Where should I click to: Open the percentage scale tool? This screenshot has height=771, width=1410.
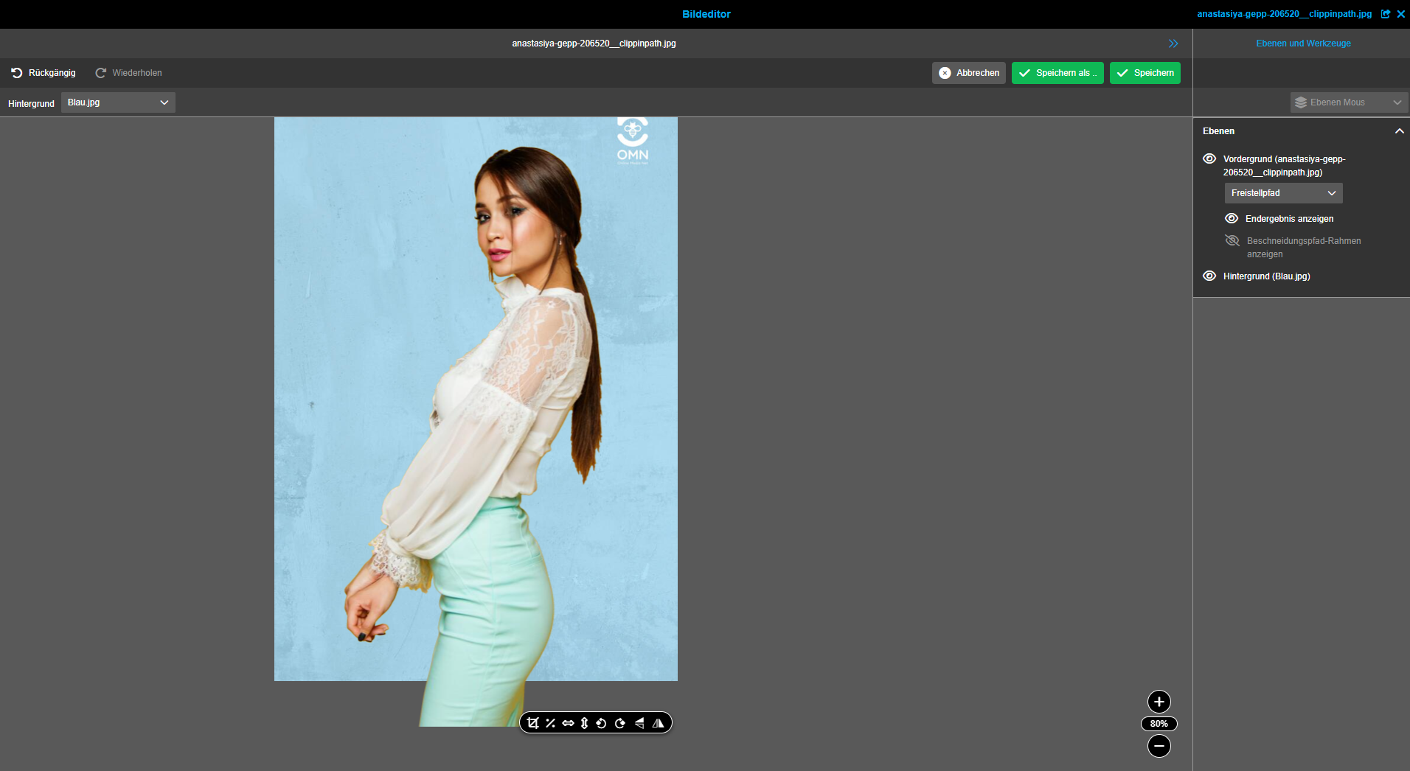[551, 723]
